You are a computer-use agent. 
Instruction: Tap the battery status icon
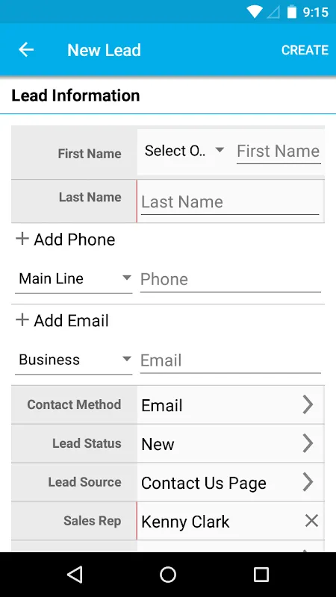coord(291,12)
